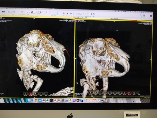Open Finder from the Dock
Viewport: 157px width, 118px height.
point(28,100)
